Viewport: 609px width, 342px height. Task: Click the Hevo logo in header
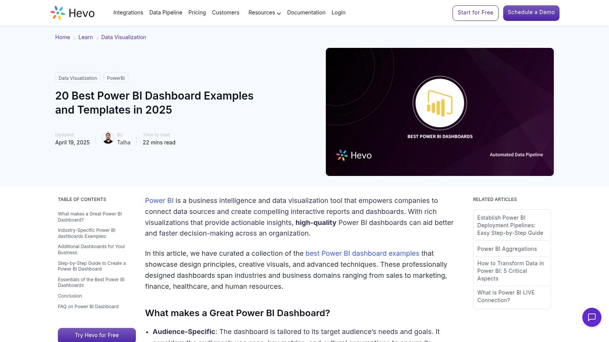pos(73,13)
